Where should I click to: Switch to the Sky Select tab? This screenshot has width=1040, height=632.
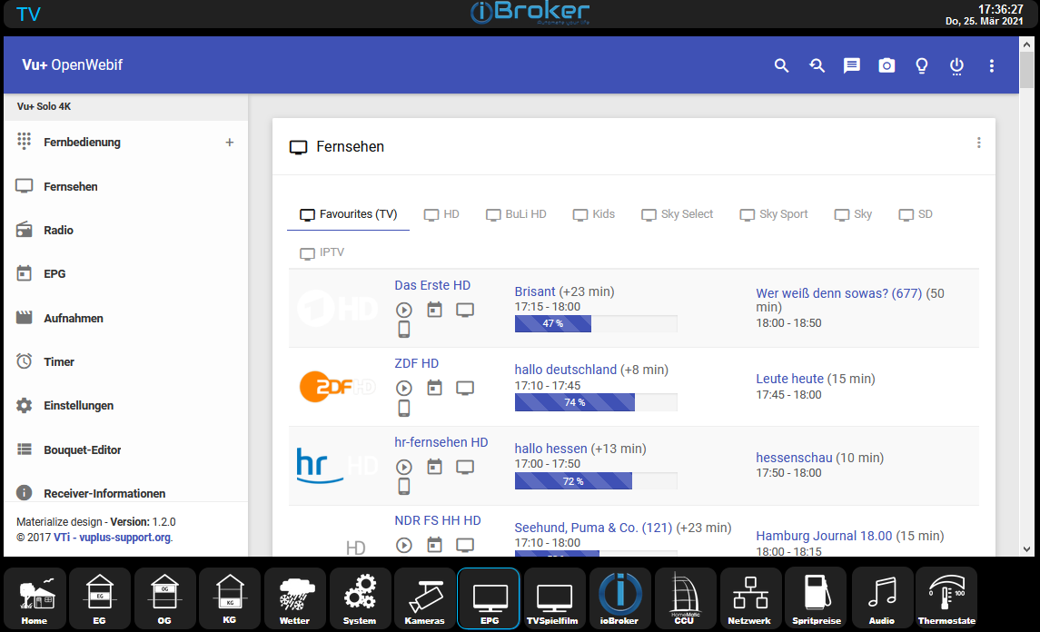tap(678, 214)
